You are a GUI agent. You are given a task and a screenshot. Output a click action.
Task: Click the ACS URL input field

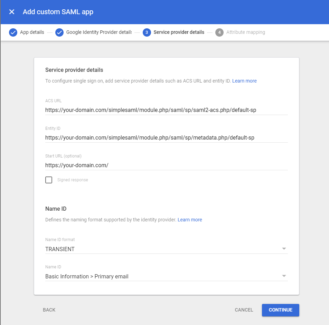coord(166,110)
